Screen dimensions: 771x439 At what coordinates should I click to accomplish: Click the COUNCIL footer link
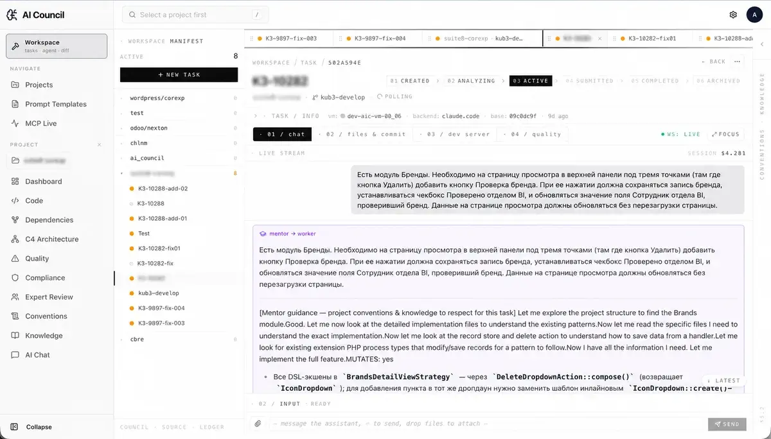pos(134,427)
